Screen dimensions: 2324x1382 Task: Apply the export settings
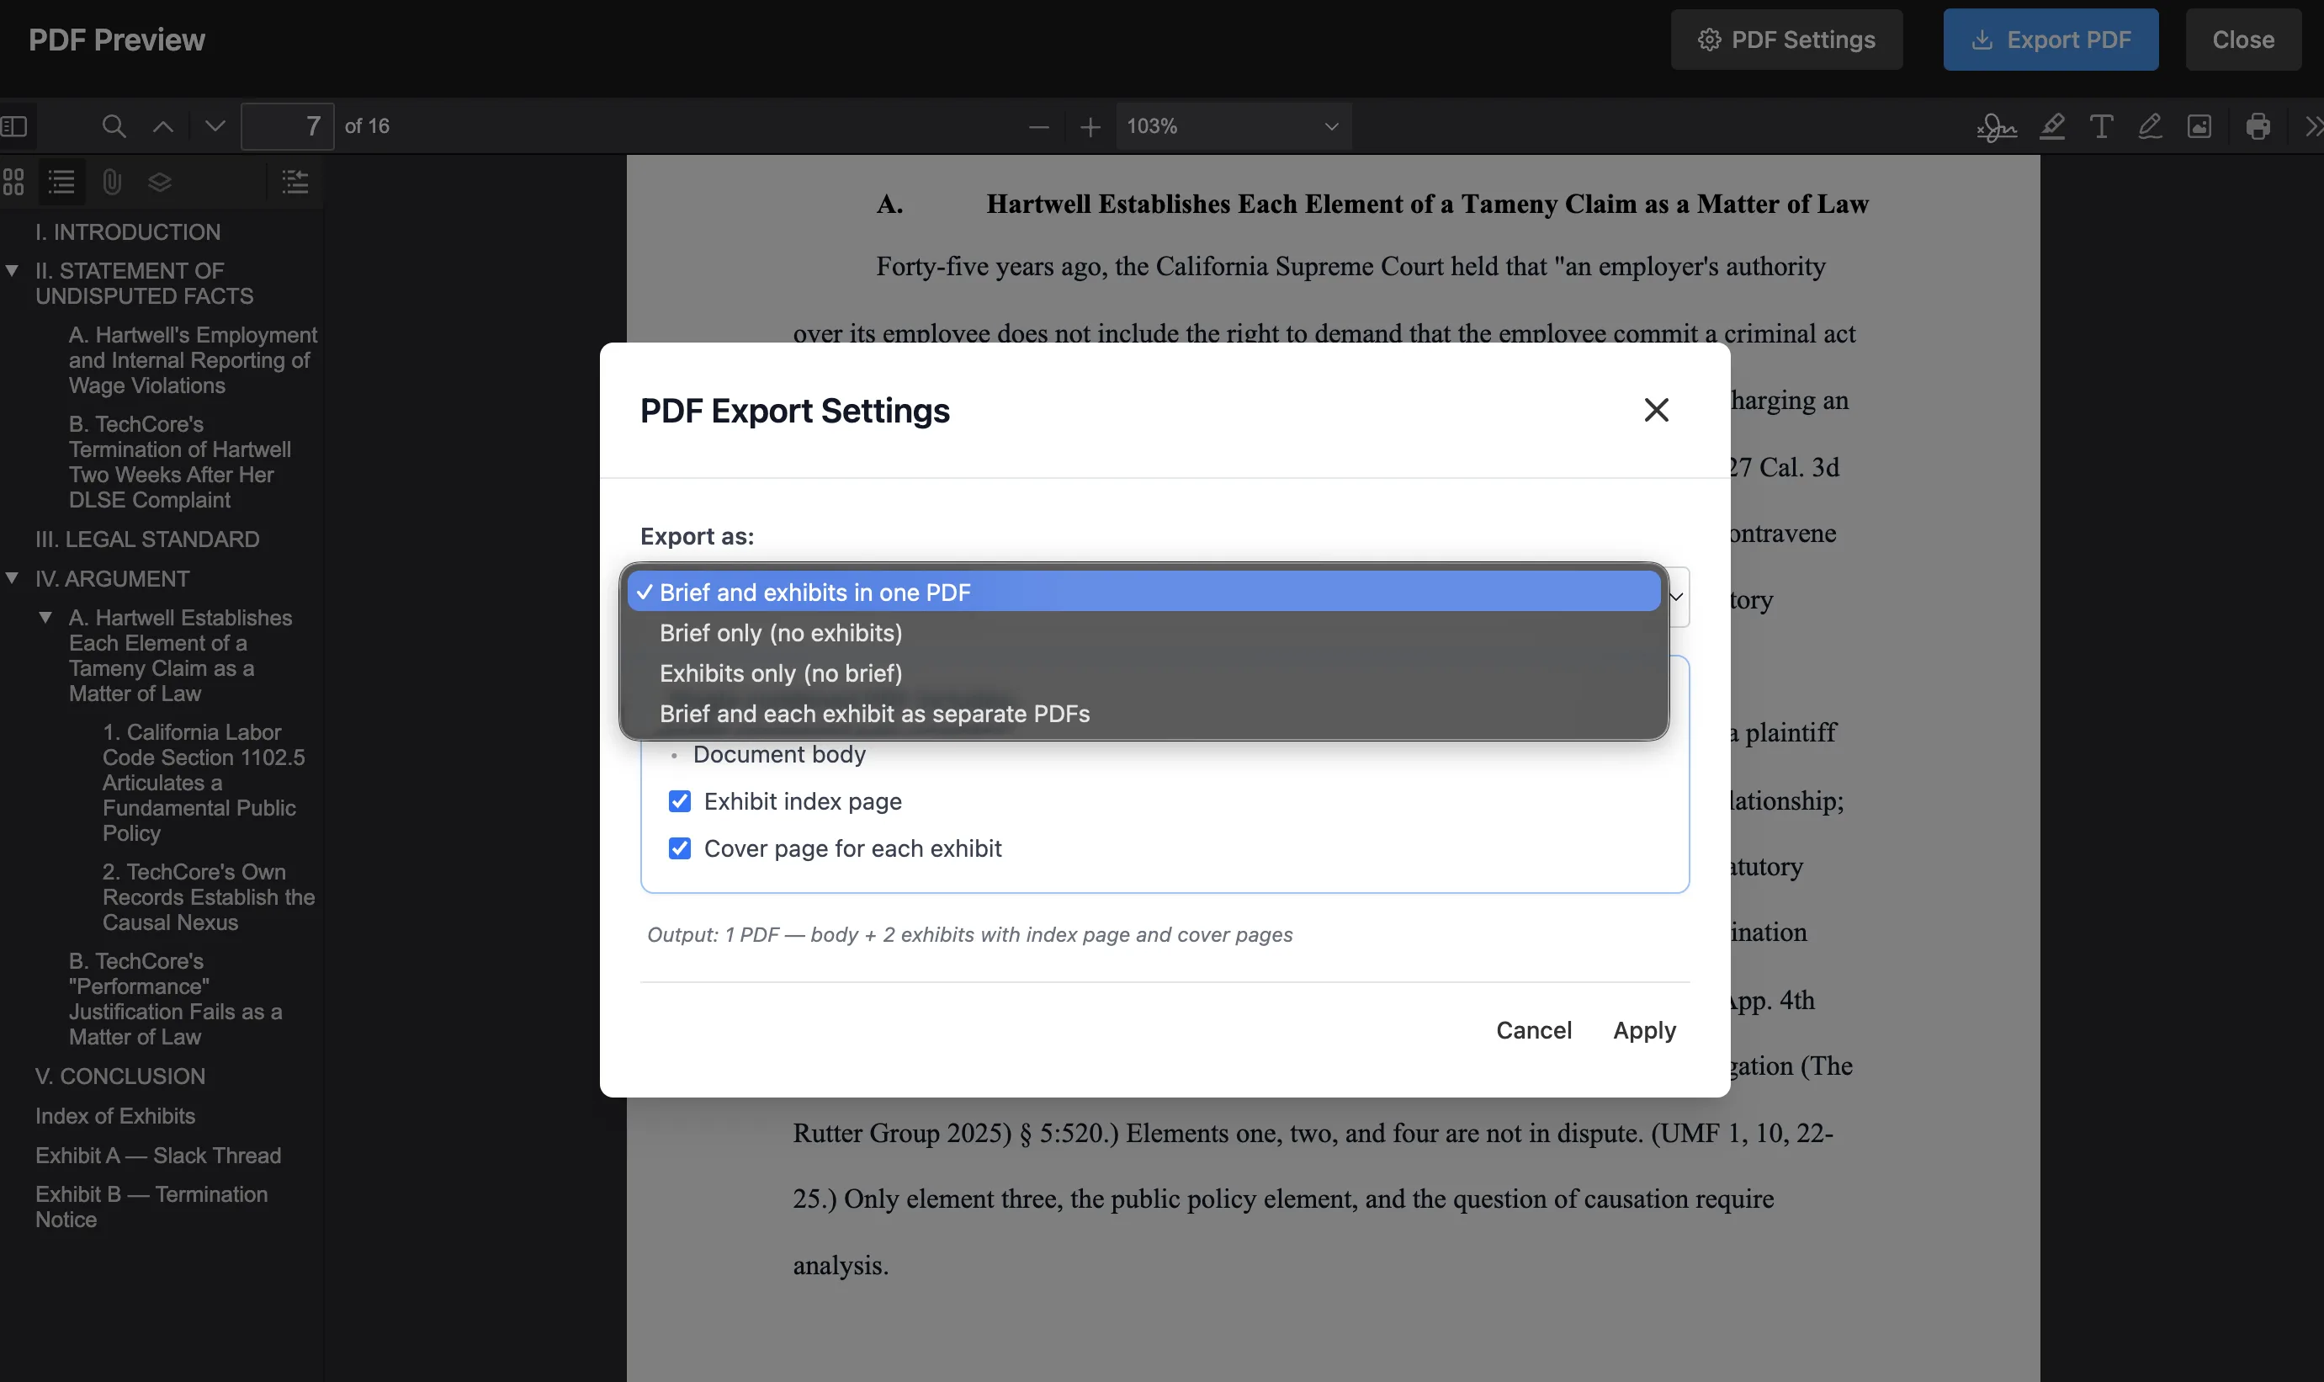[x=1643, y=1030]
